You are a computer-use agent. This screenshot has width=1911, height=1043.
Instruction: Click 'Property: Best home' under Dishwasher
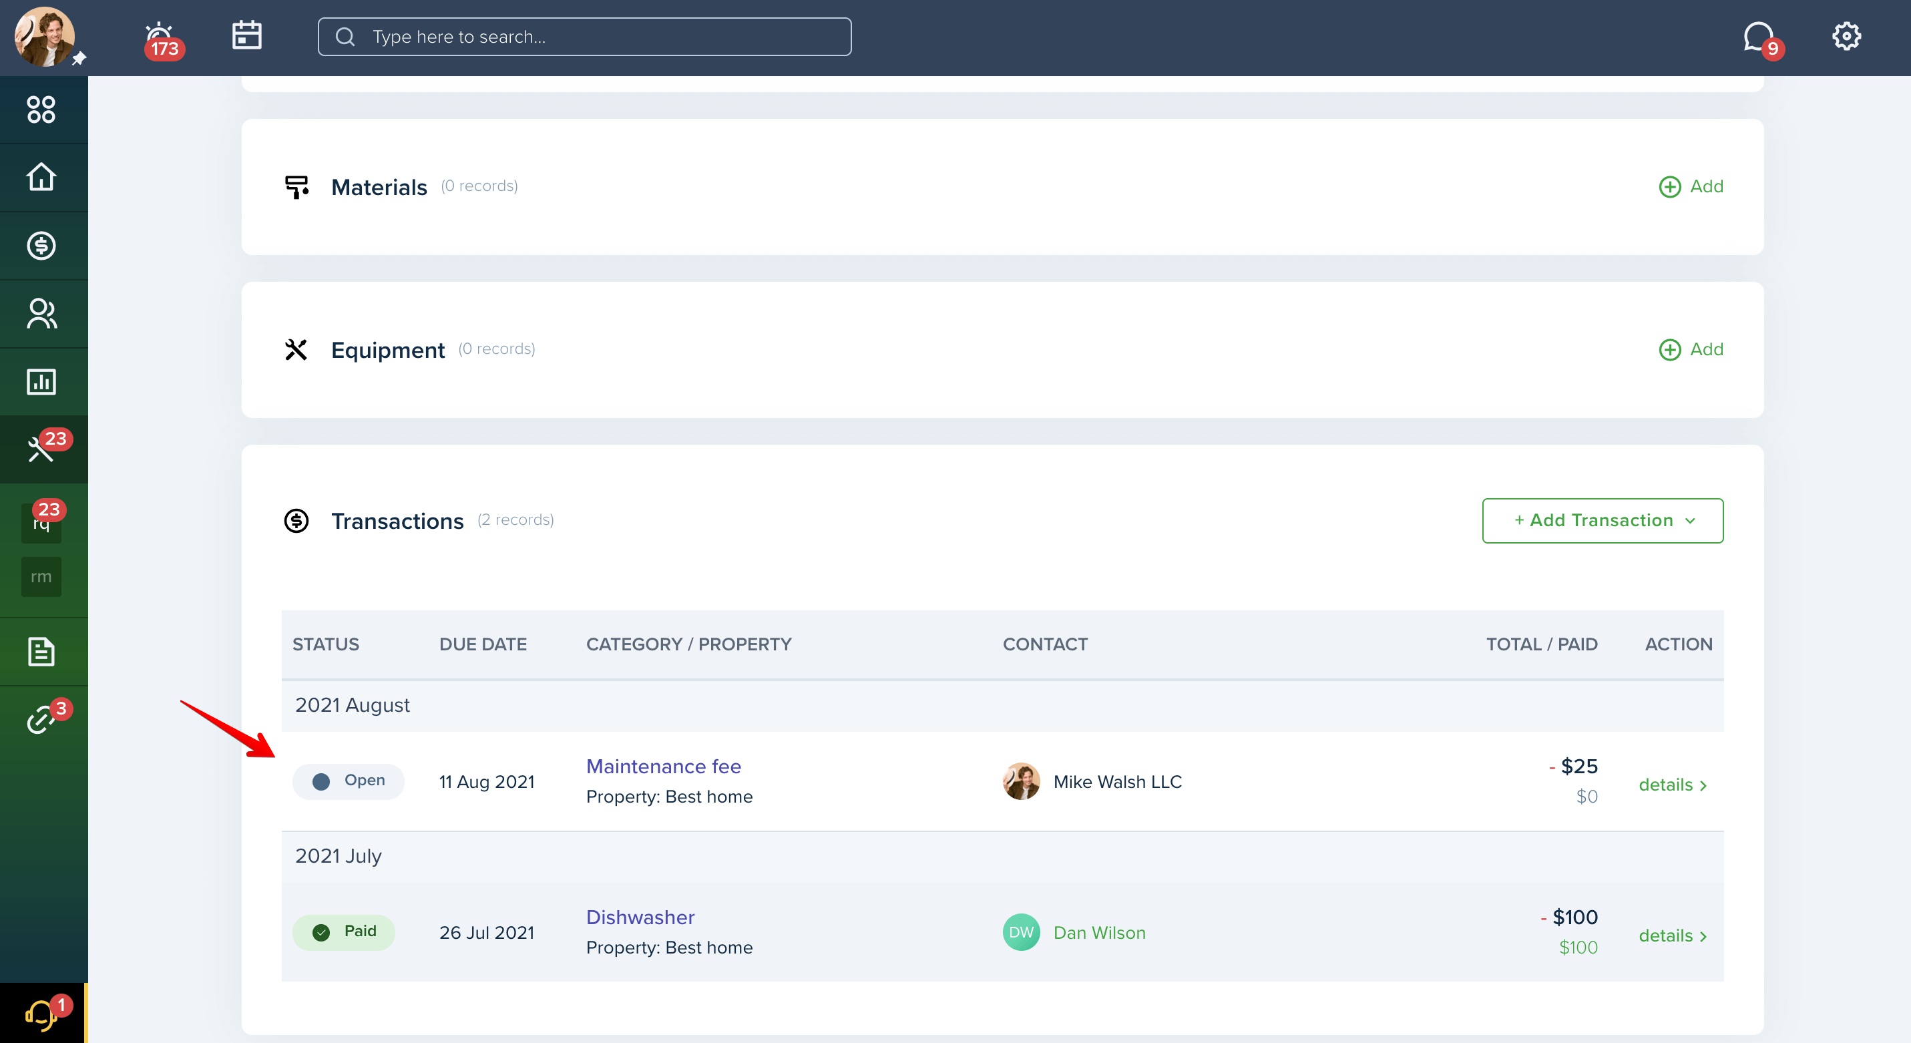[x=669, y=948]
